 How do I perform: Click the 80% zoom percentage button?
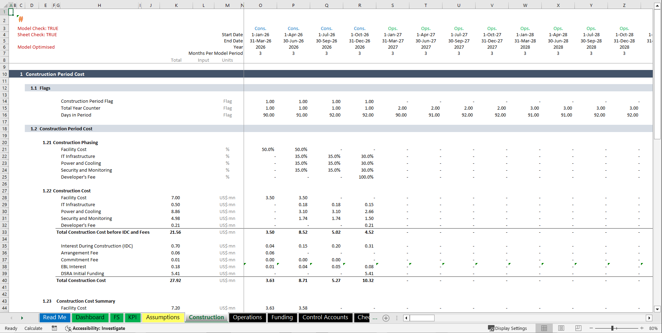click(653, 328)
